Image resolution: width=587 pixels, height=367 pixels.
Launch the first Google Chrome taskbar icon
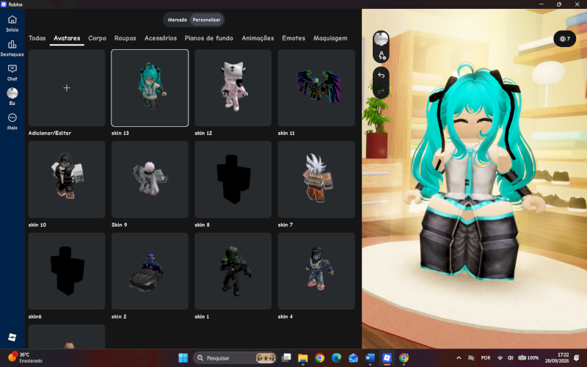[320, 358]
